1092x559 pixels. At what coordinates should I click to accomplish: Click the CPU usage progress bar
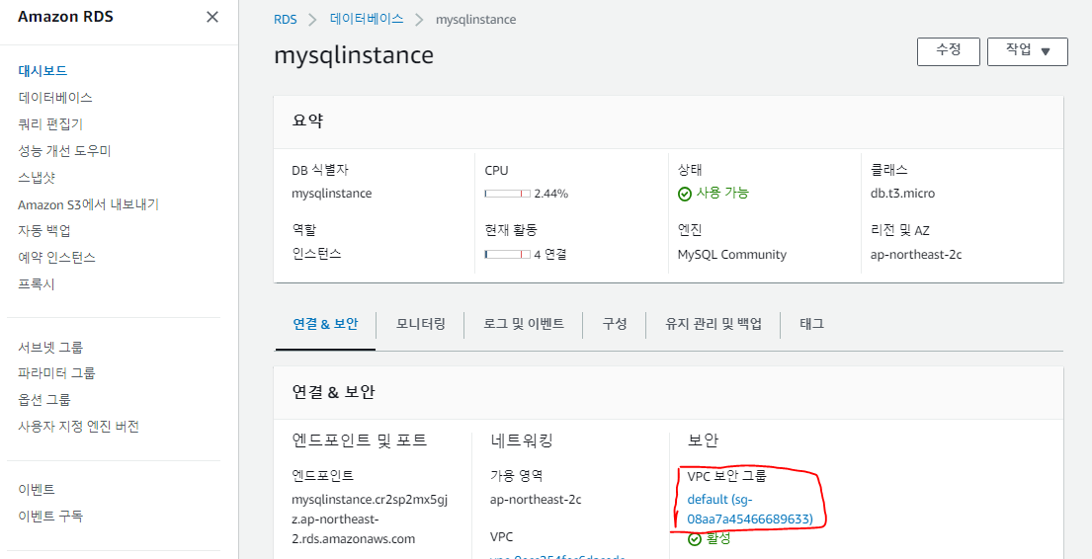(x=507, y=194)
